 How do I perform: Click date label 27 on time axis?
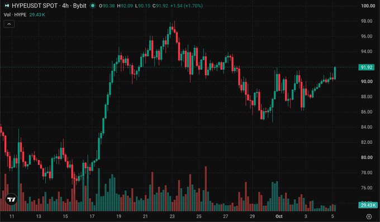click(225, 216)
